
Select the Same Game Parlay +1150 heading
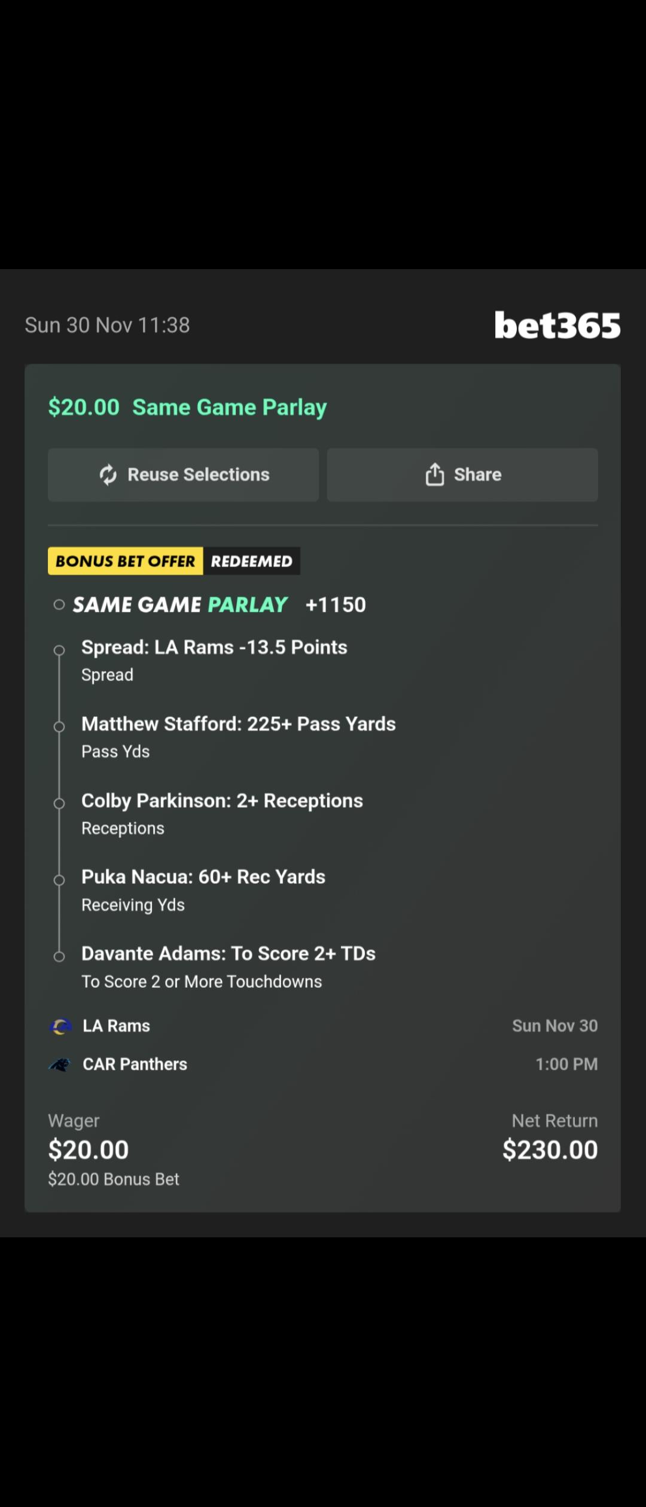click(x=219, y=605)
